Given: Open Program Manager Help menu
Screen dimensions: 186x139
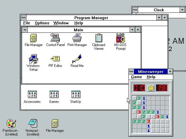Looking at the screenshot, I should (79, 23).
